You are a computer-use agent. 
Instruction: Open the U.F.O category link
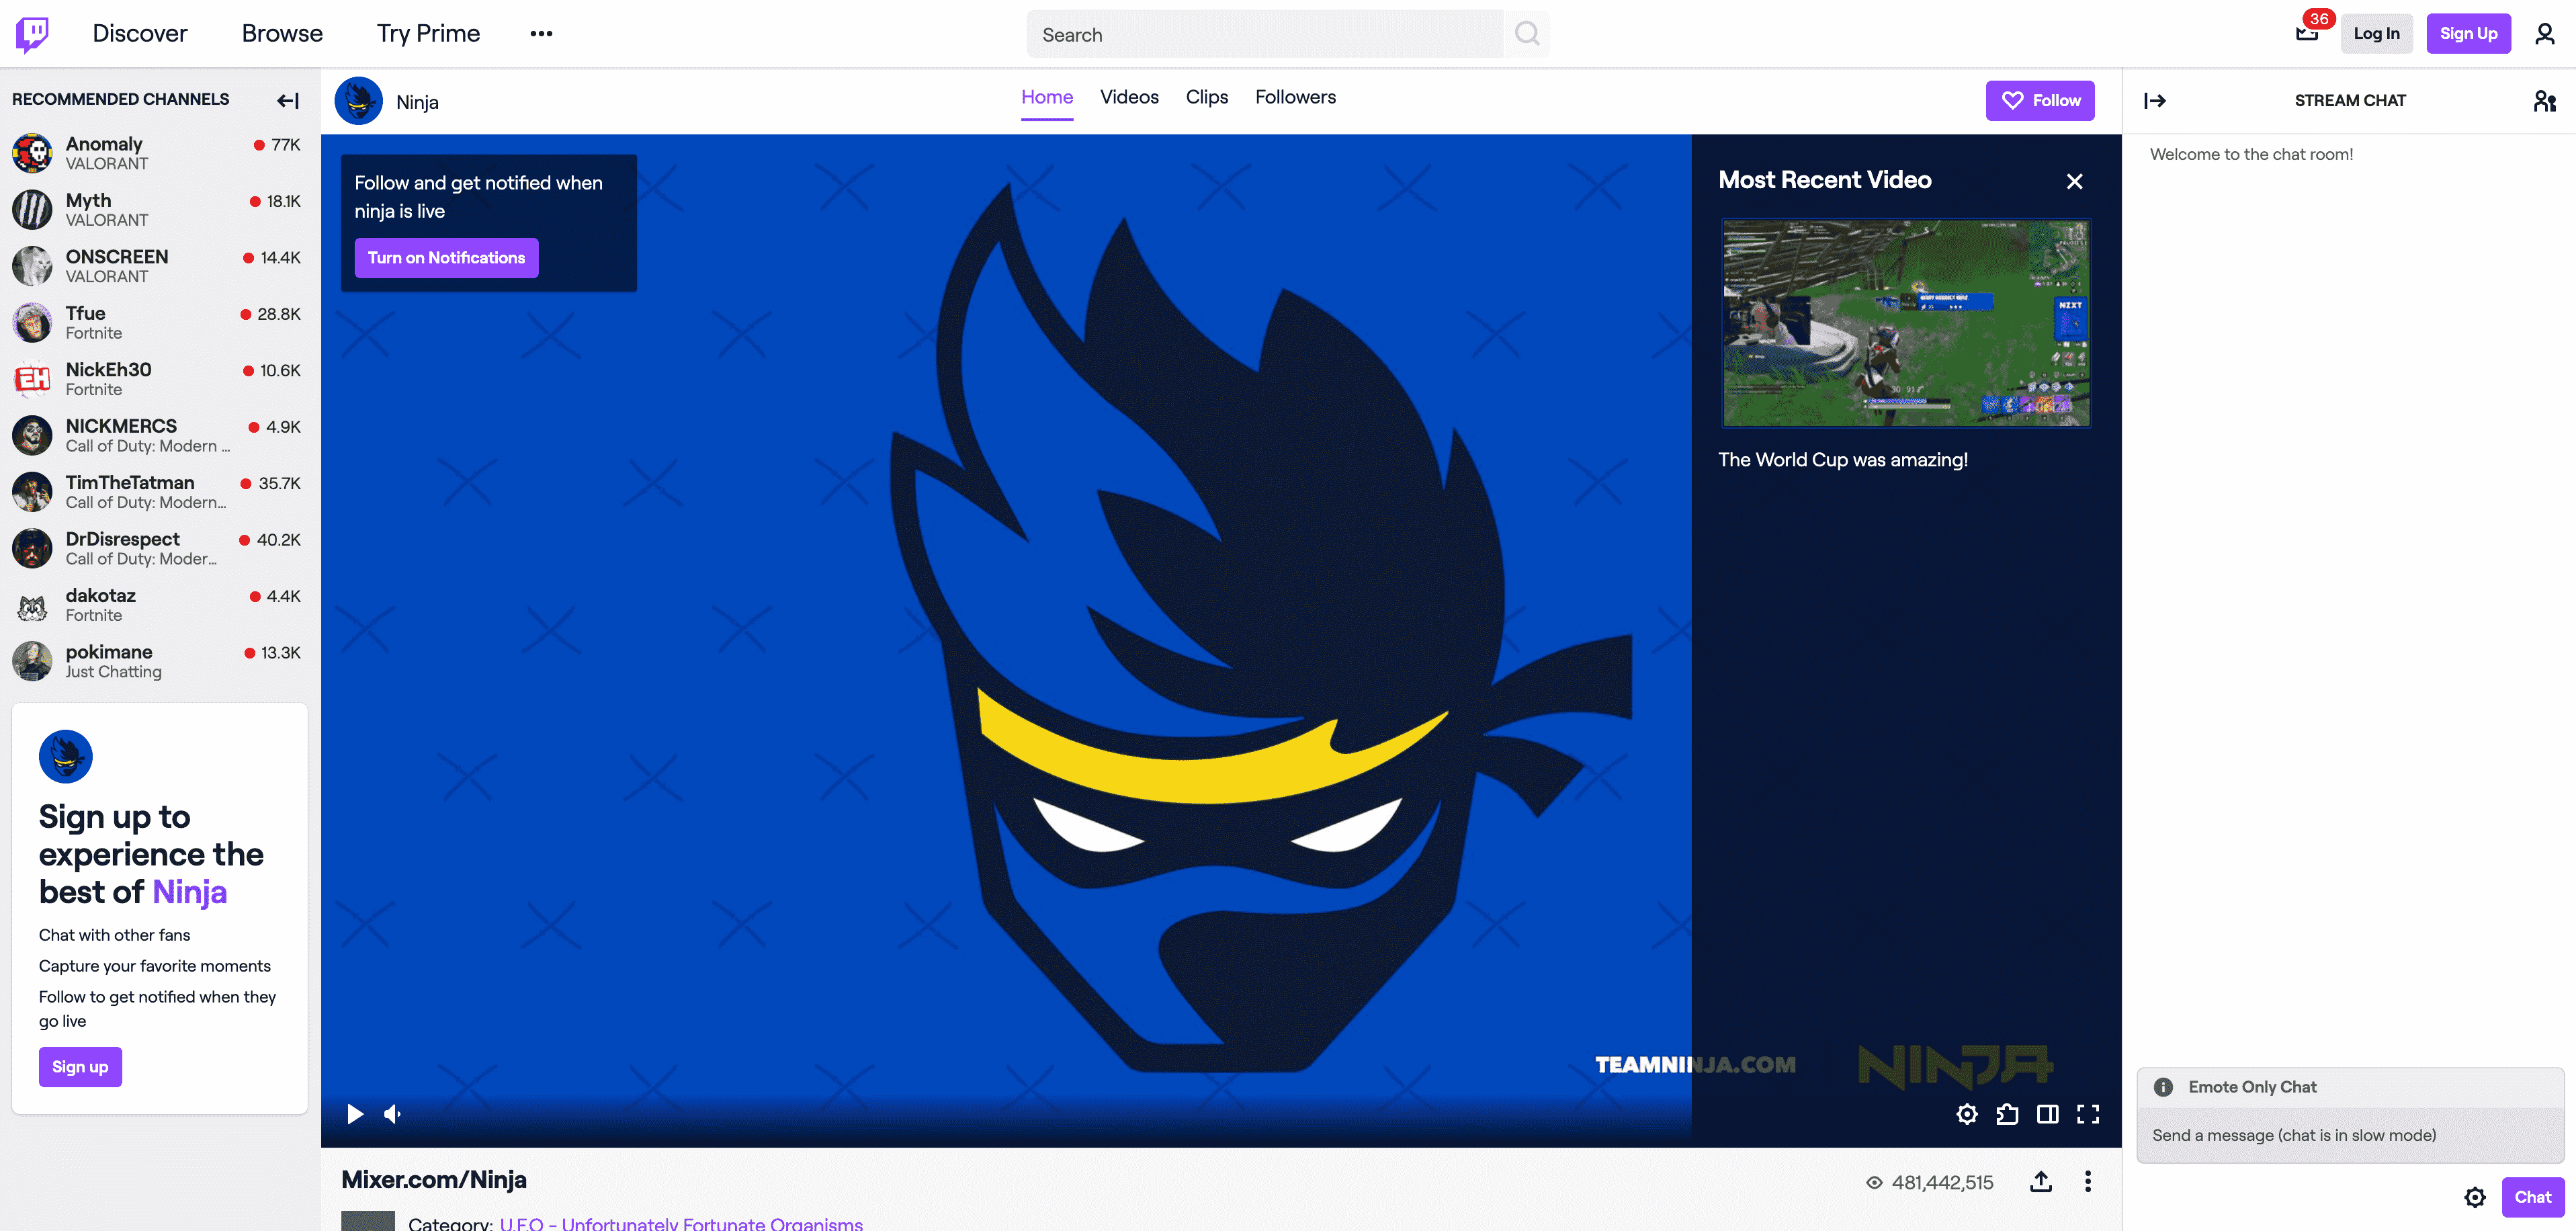[x=681, y=1223]
